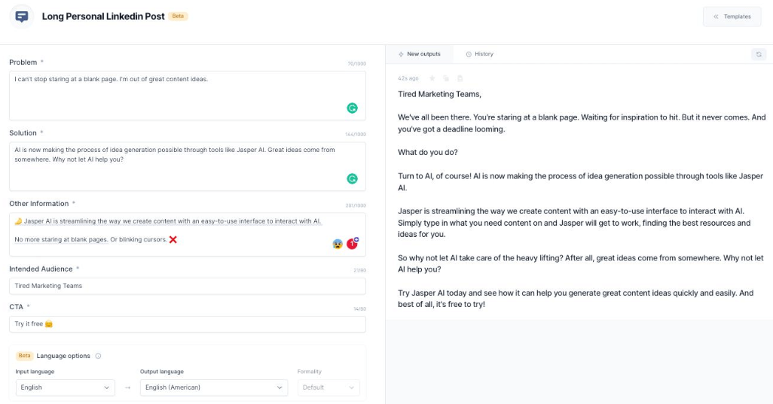
Task: Expand the Output language English (American) dropdown
Action: [x=214, y=387]
